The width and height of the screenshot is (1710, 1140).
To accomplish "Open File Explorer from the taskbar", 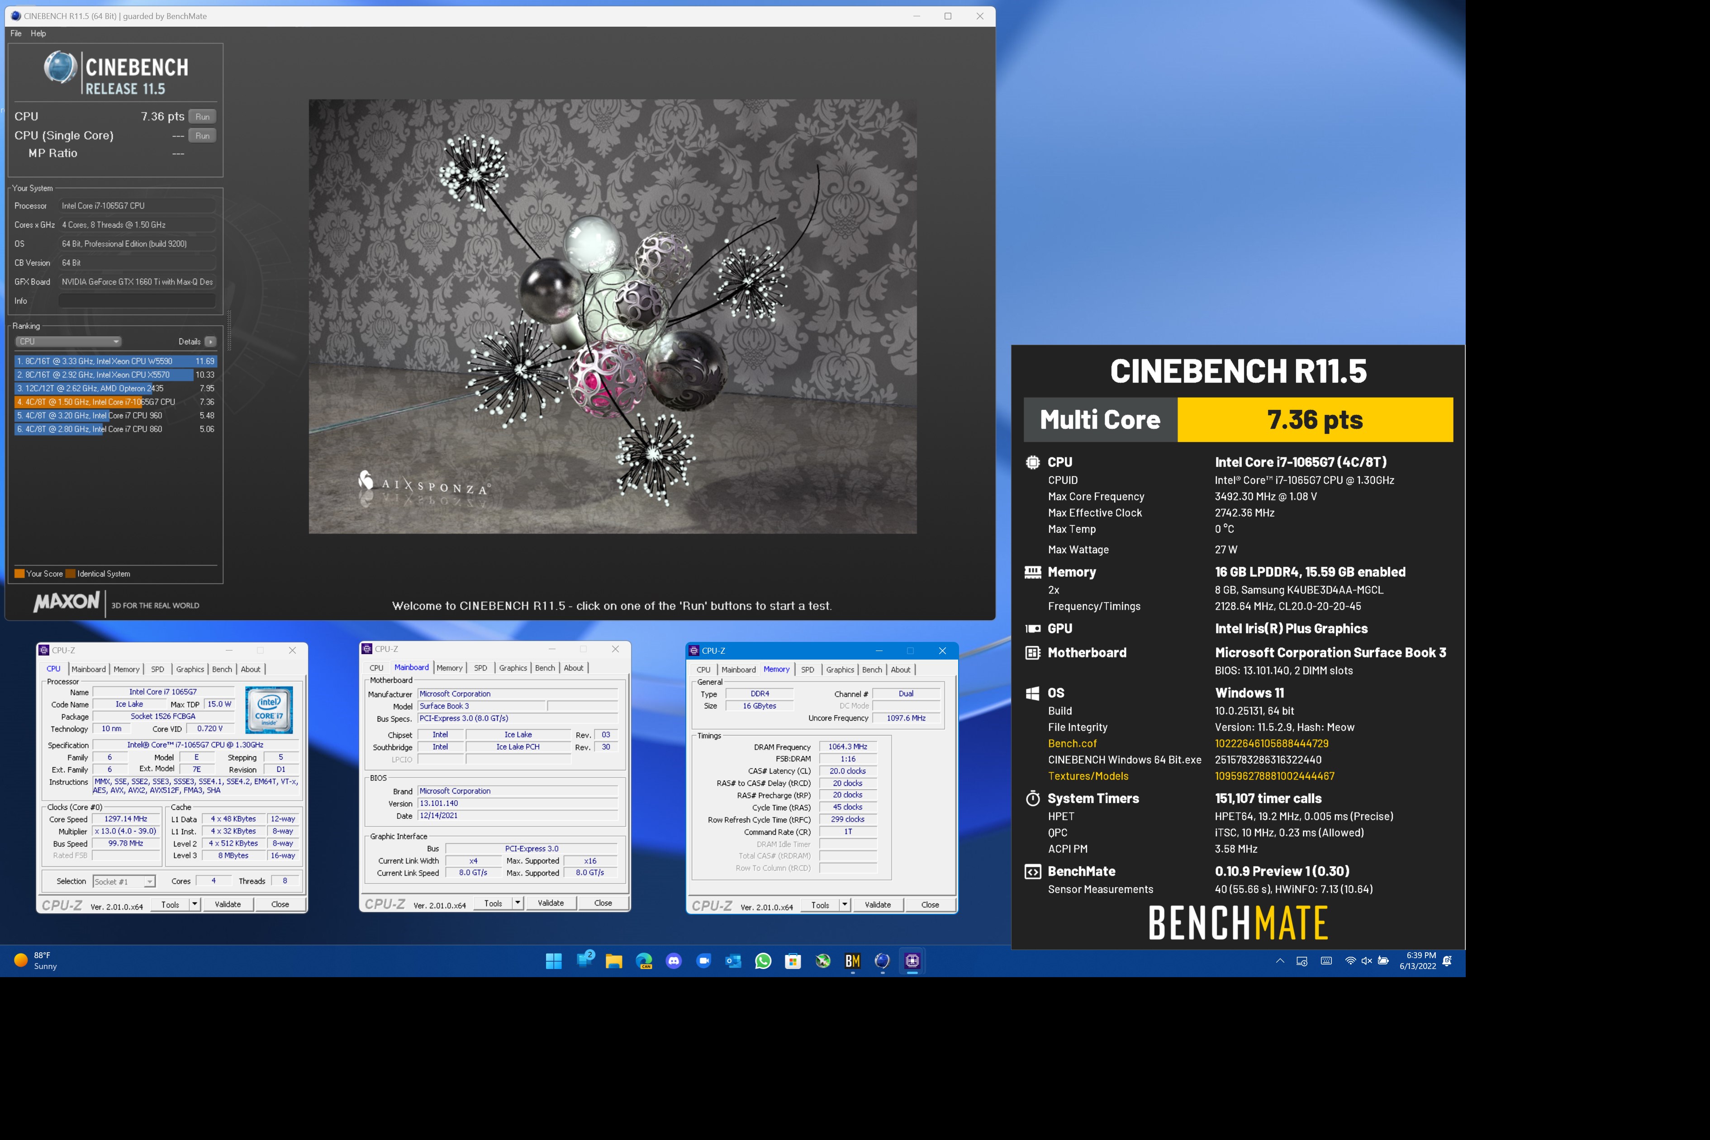I will pyautogui.click(x=613, y=961).
